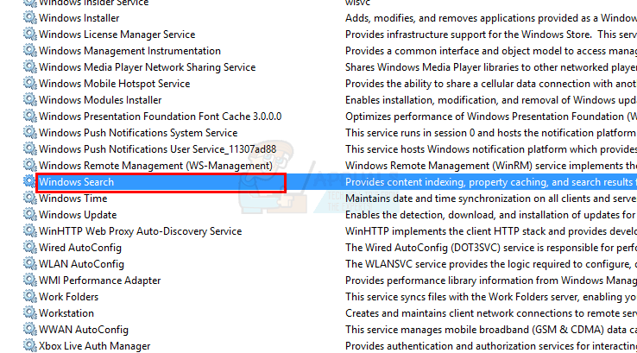Select Windows Push Notifications System Service name
Screen dimensions: 637x353
pyautogui.click(x=138, y=133)
